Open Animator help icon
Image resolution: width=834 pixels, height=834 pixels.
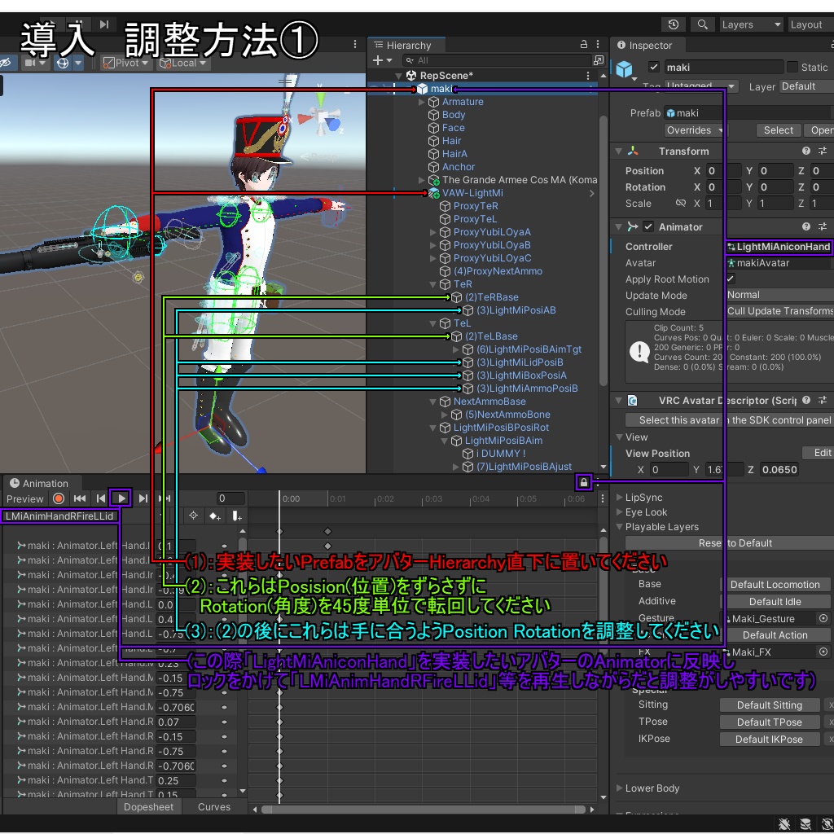tap(806, 226)
